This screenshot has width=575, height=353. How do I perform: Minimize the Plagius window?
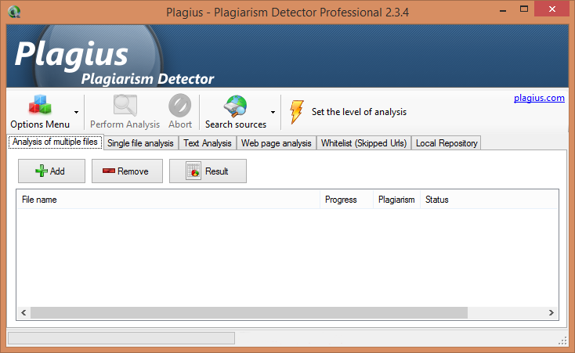503,10
